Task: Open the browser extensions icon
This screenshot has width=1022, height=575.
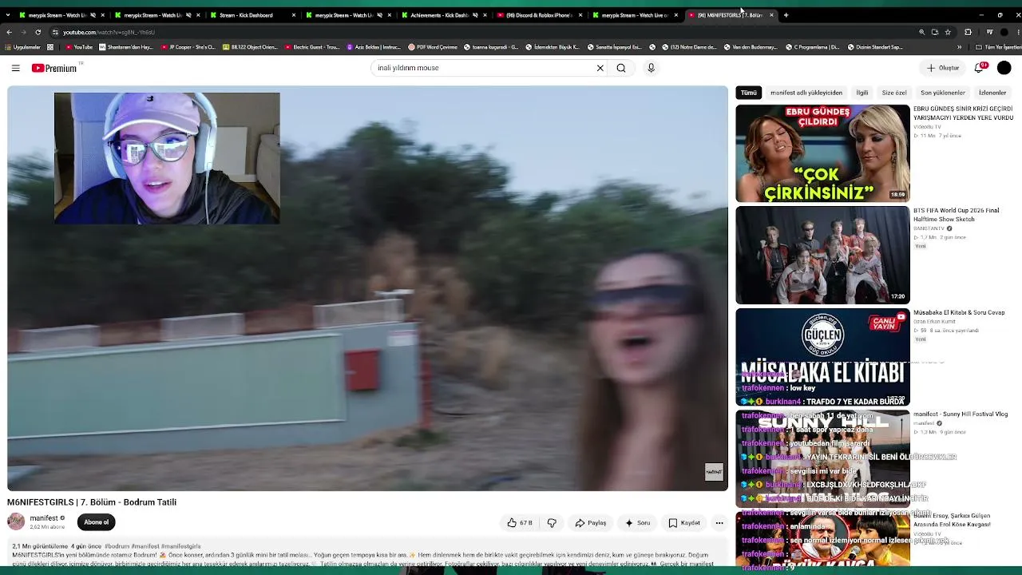Action: [x=968, y=32]
